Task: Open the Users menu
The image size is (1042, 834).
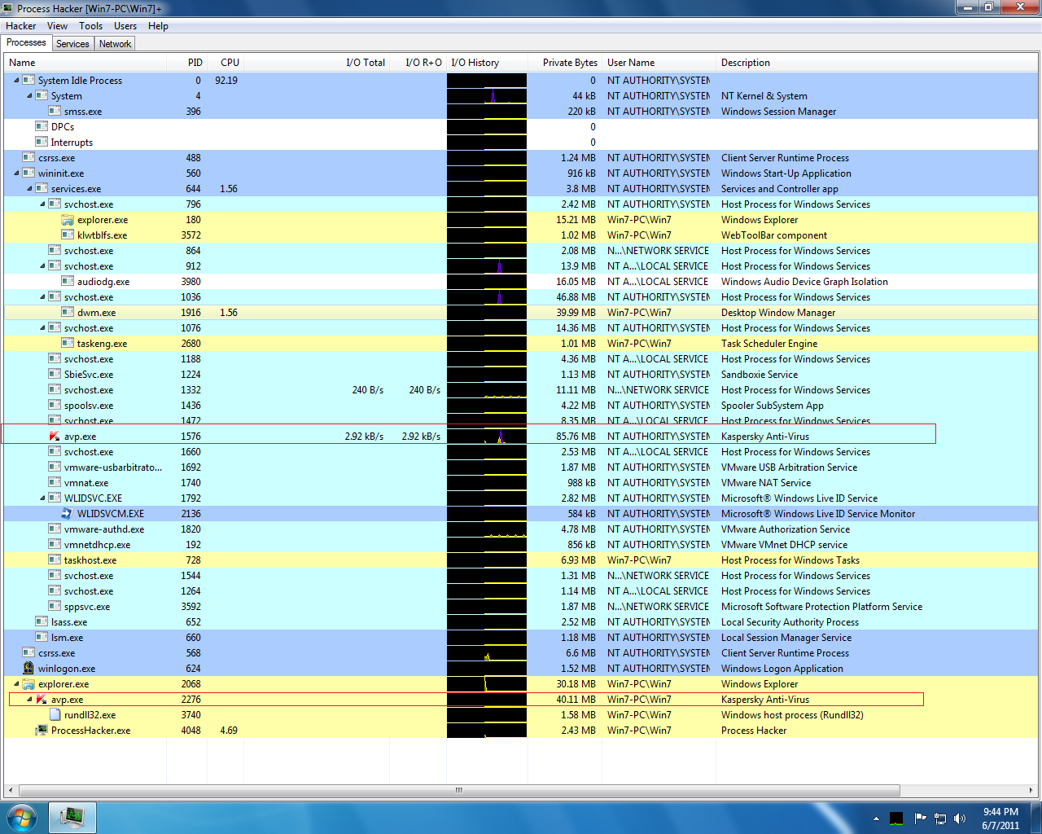Action: [125, 26]
